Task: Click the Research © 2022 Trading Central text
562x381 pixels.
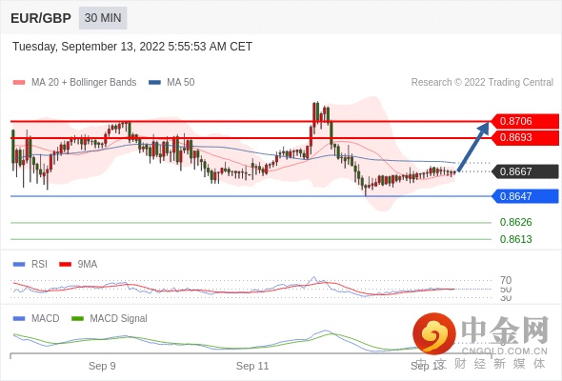Action: pos(482,83)
